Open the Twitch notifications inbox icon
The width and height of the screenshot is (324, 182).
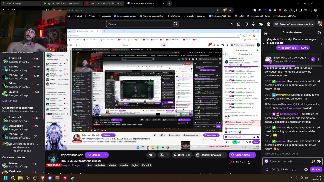(x=239, y=24)
